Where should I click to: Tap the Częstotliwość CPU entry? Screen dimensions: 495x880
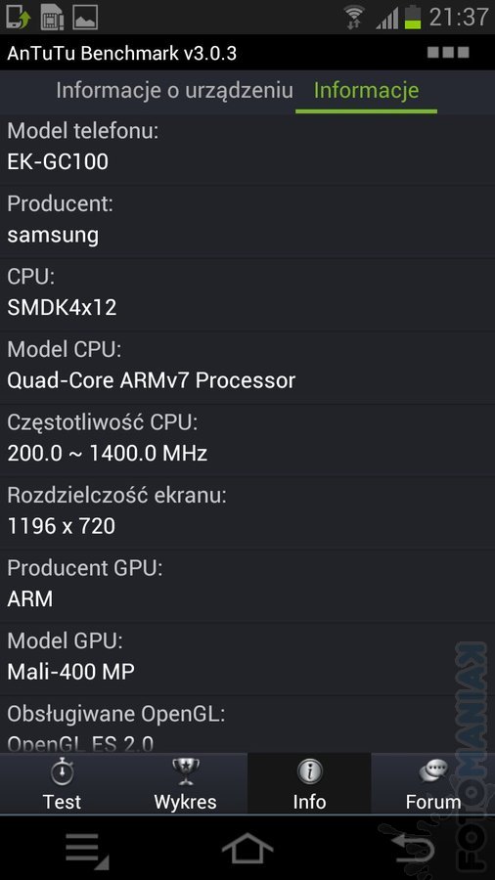click(x=247, y=439)
